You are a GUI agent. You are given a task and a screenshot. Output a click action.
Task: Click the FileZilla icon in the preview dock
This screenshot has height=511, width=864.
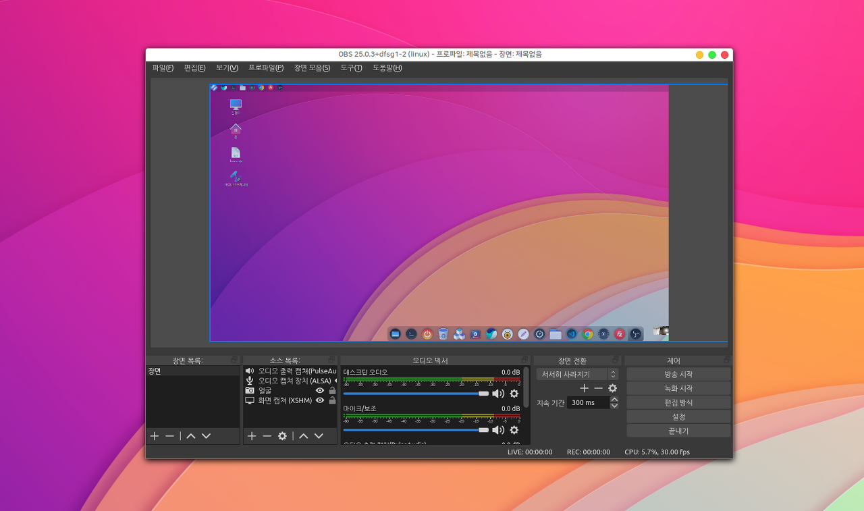tap(620, 333)
